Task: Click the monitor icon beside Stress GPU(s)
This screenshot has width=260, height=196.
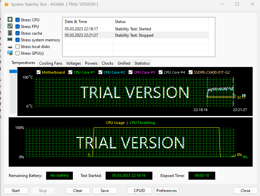Action: [x=10, y=53]
